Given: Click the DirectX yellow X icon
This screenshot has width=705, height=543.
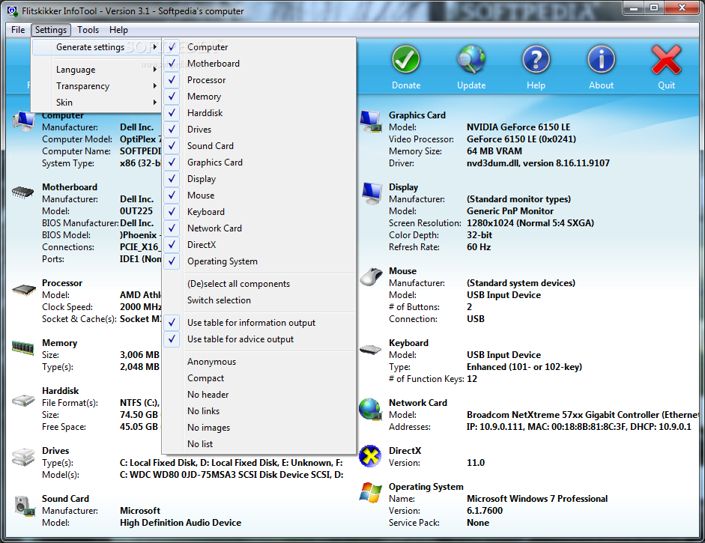Looking at the screenshot, I should (x=371, y=456).
